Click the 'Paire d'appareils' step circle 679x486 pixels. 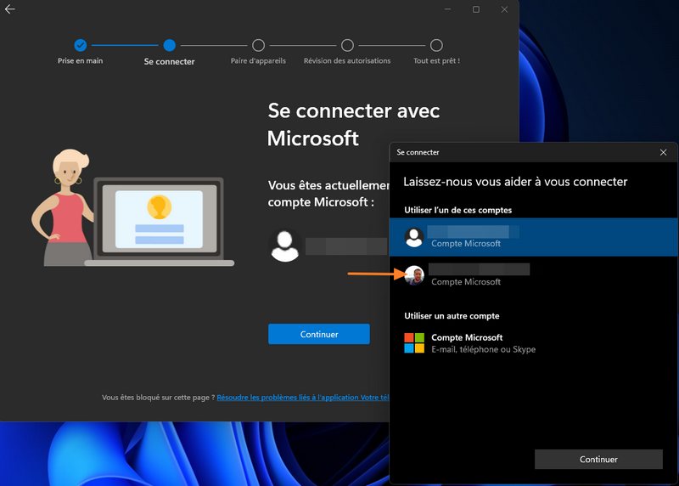[x=258, y=45]
